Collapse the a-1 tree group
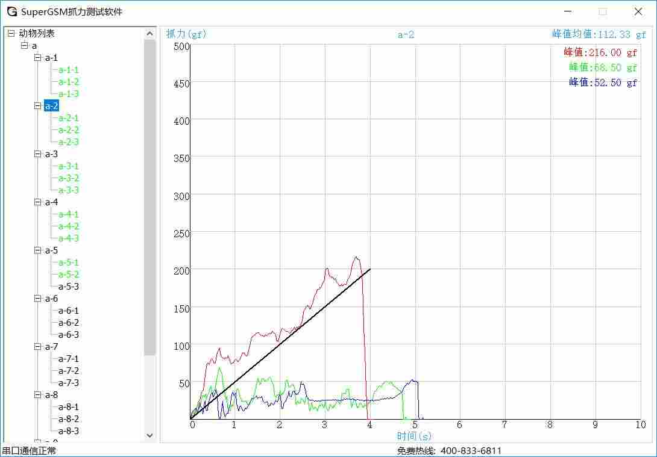This screenshot has width=657, height=457. 37,58
